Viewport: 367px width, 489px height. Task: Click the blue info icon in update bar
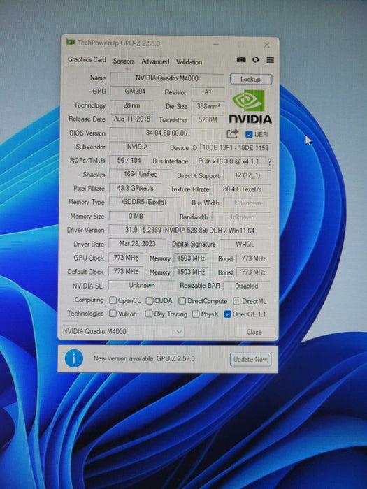pyautogui.click(x=74, y=358)
